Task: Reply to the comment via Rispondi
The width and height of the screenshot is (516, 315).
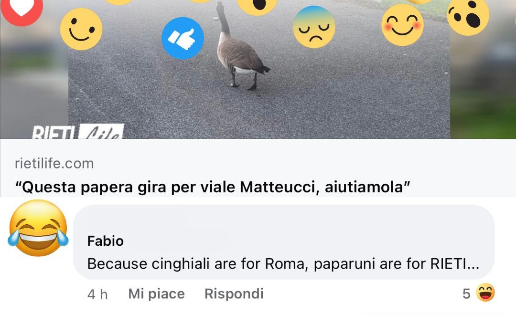Action: 234,294
